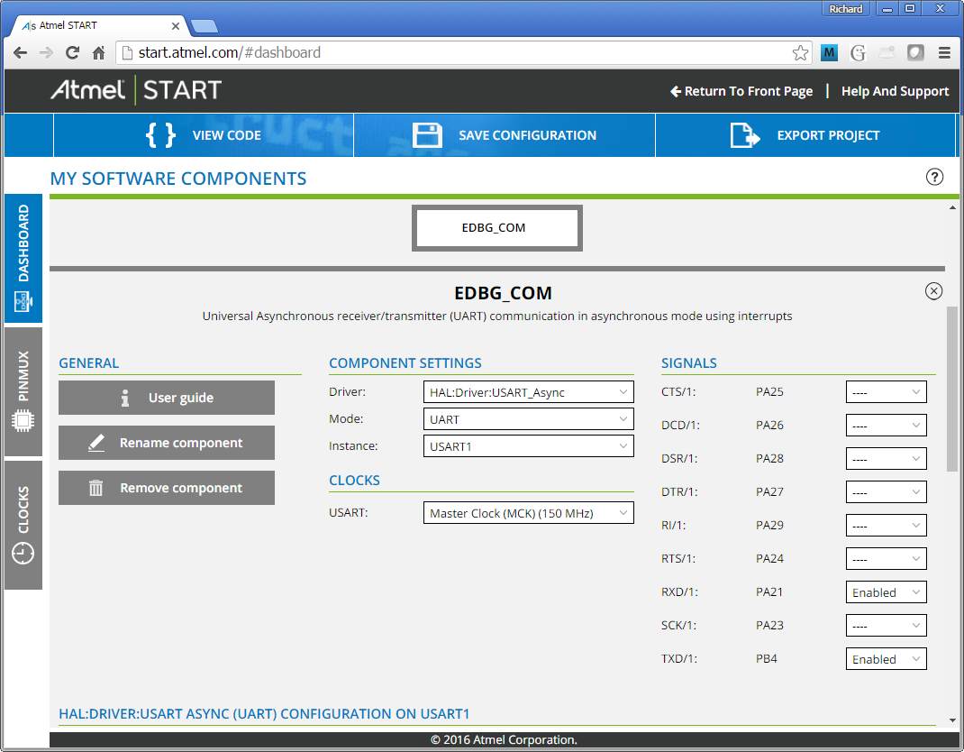This screenshot has width=964, height=752.
Task: Click the Clocks clock icon
Action: (x=23, y=553)
